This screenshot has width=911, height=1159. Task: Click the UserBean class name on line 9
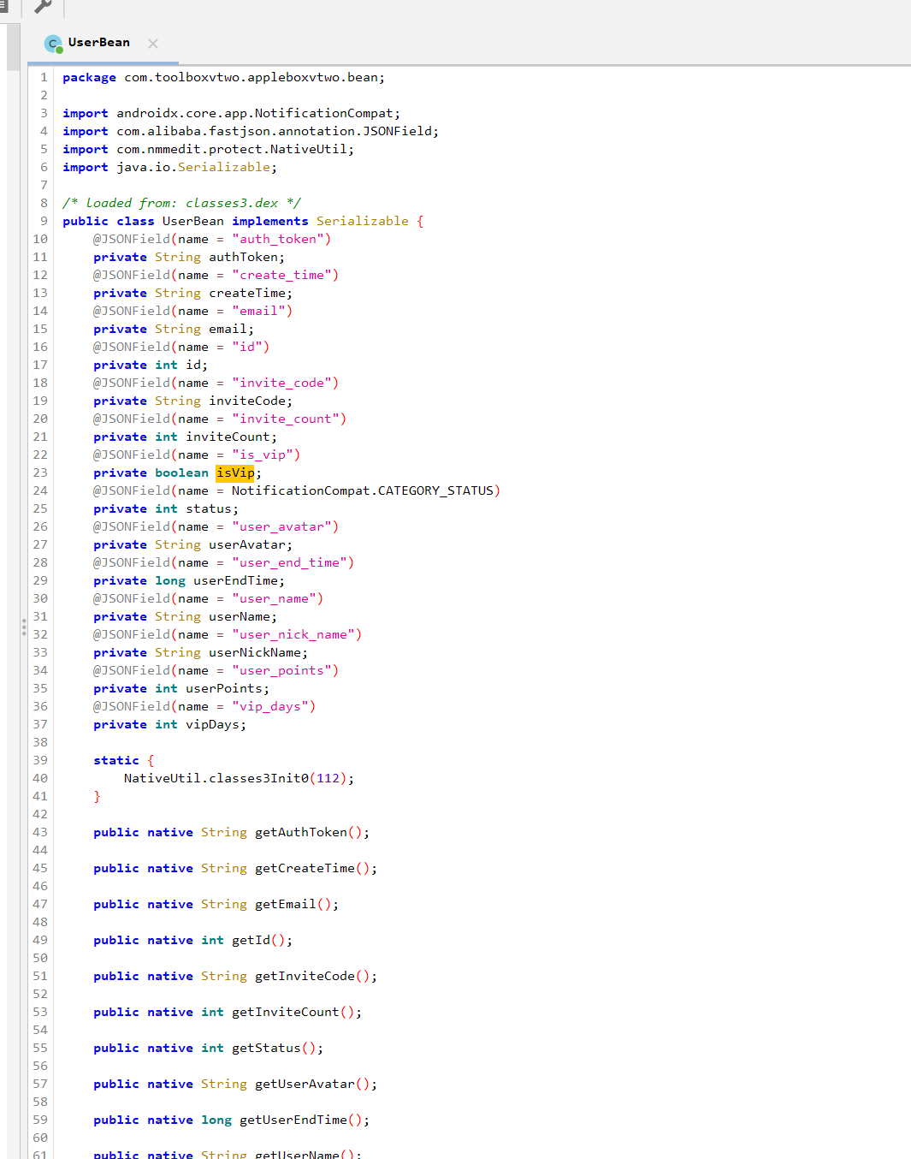tap(192, 221)
